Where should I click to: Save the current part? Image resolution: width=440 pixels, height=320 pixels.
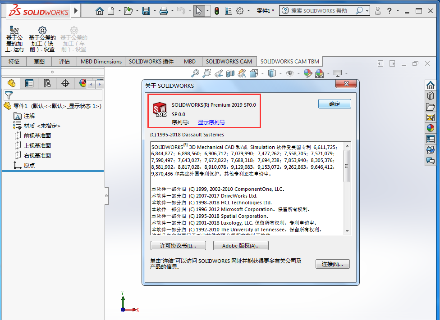[x=146, y=11]
